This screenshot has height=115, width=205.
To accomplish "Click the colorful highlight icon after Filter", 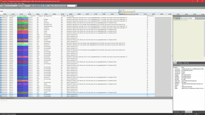I will 27,6.
